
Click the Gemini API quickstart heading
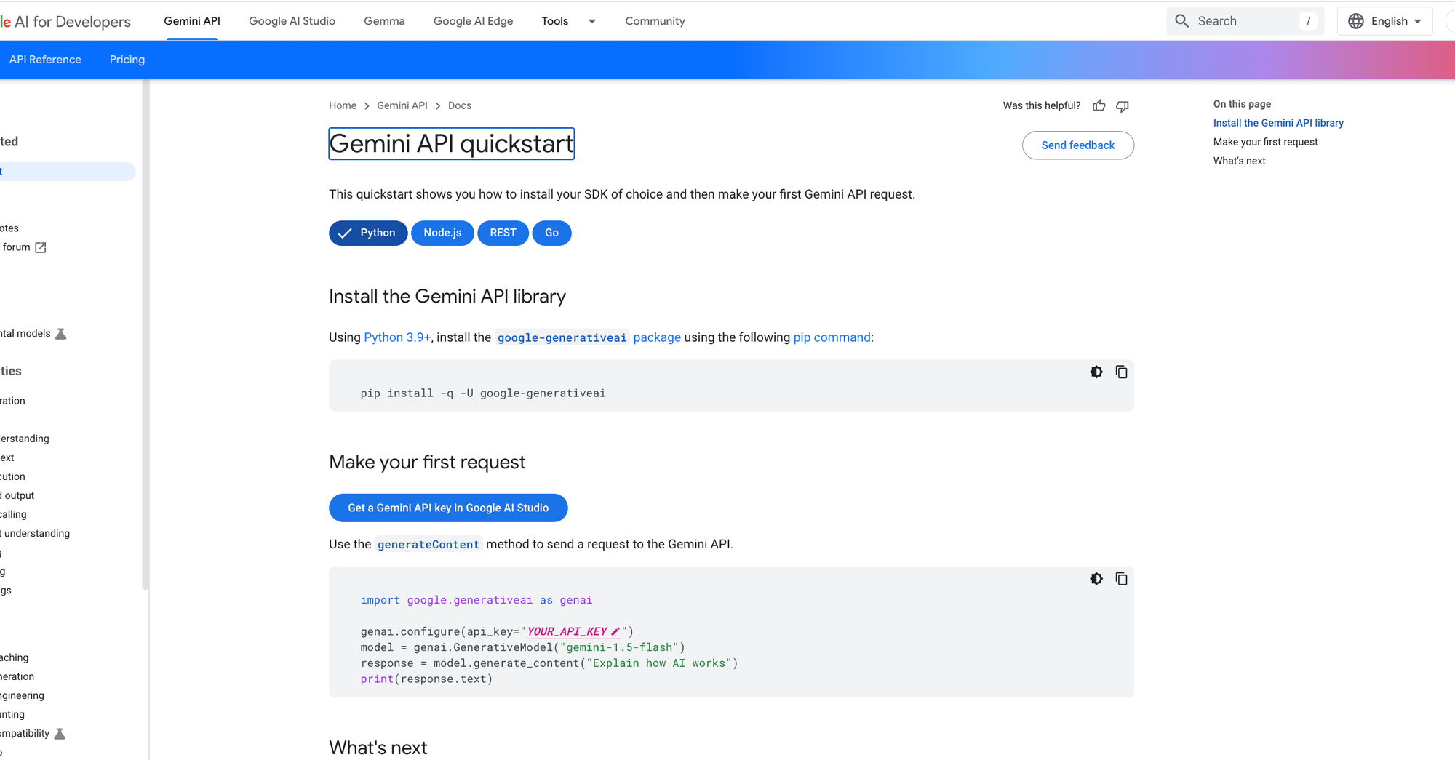(x=452, y=144)
